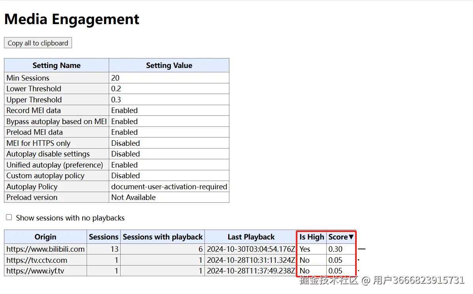Image resolution: width=473 pixels, height=294 pixels.
Task: Click the Upper Threshold setting name
Action: 57,100
